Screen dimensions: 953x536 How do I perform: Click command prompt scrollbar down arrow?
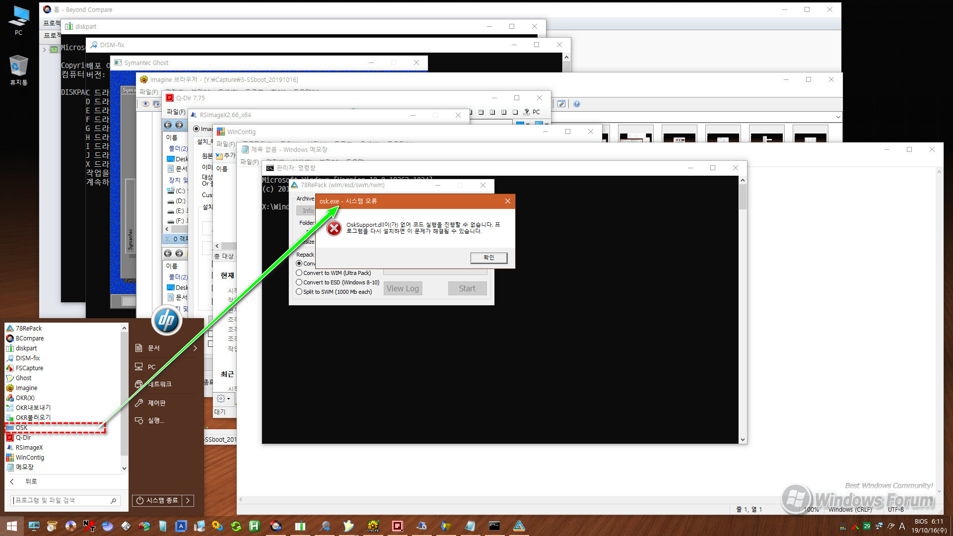(743, 439)
